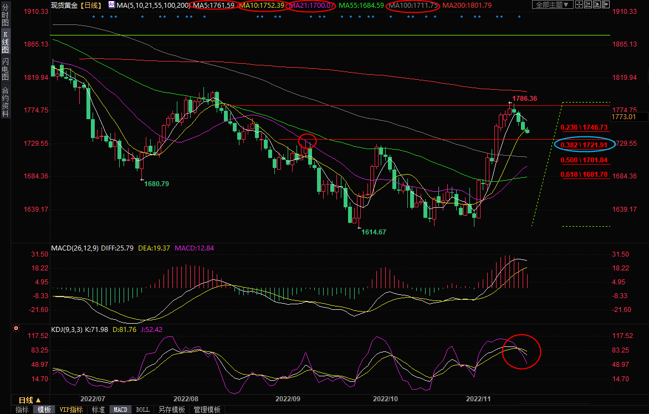Select the 0.382 Fibonacci level label

[x=584, y=145]
